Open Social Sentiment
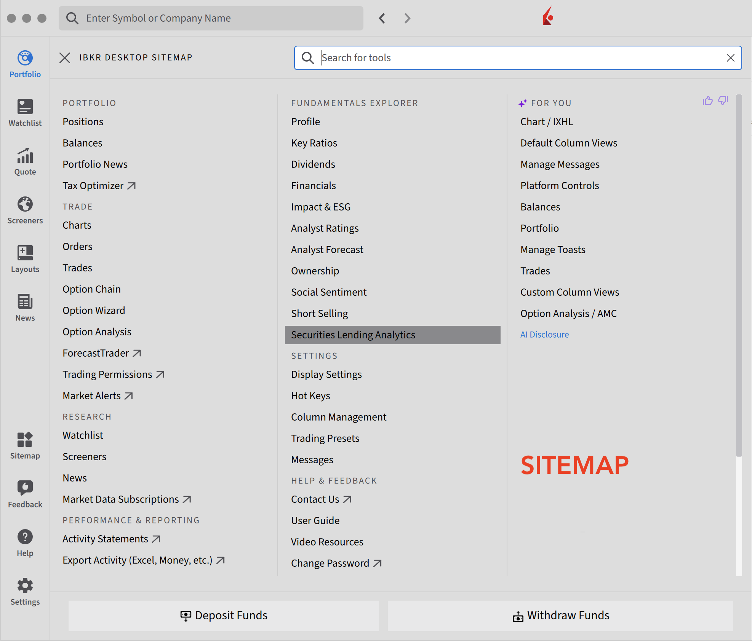The height and width of the screenshot is (641, 752). tap(329, 292)
